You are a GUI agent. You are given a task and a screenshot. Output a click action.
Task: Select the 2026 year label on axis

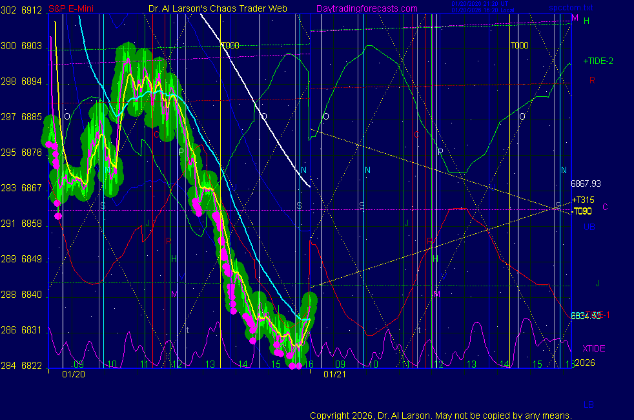click(x=584, y=363)
